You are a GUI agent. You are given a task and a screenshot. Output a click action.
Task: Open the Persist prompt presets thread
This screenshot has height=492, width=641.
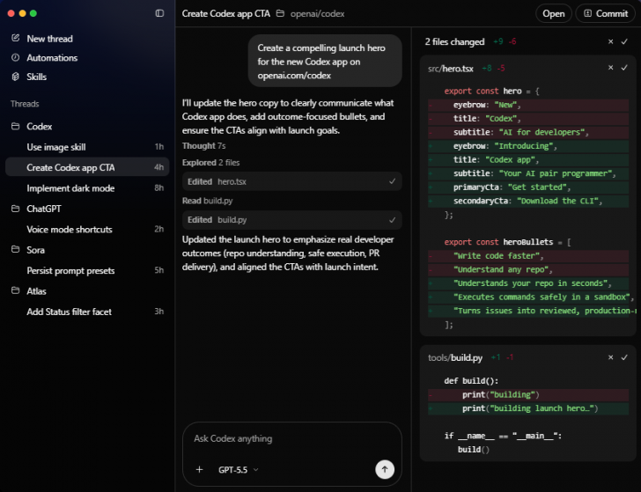pyautogui.click(x=87, y=270)
